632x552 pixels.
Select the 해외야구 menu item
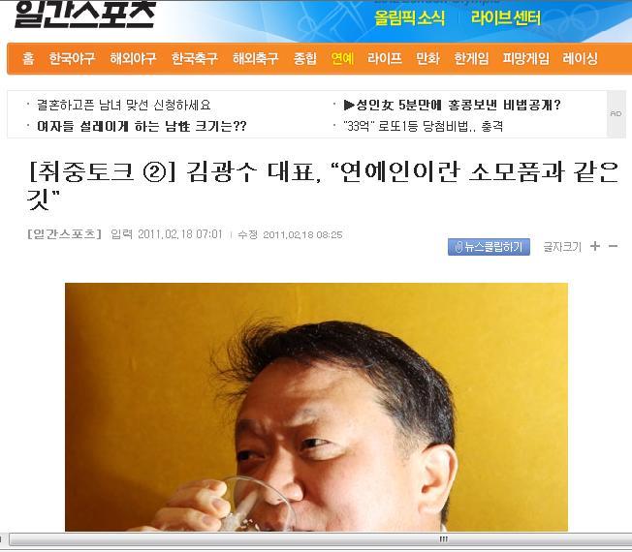133,58
